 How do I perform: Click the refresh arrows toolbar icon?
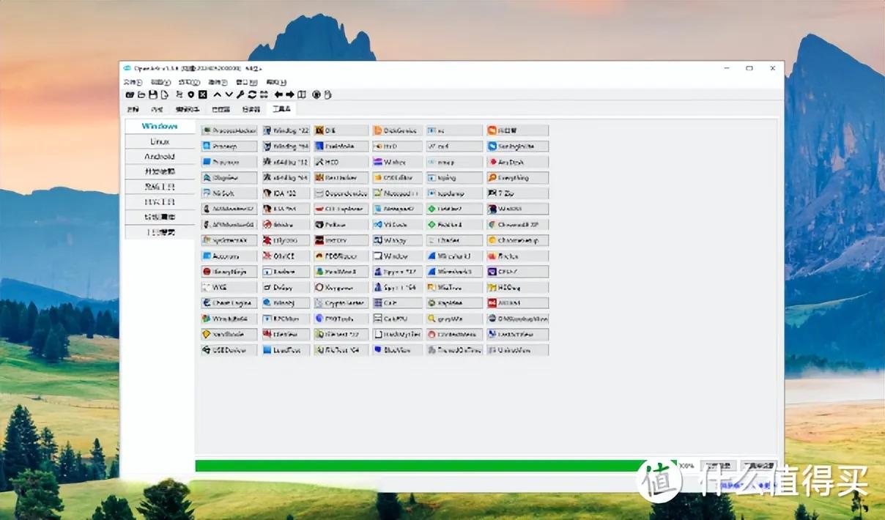tap(252, 94)
